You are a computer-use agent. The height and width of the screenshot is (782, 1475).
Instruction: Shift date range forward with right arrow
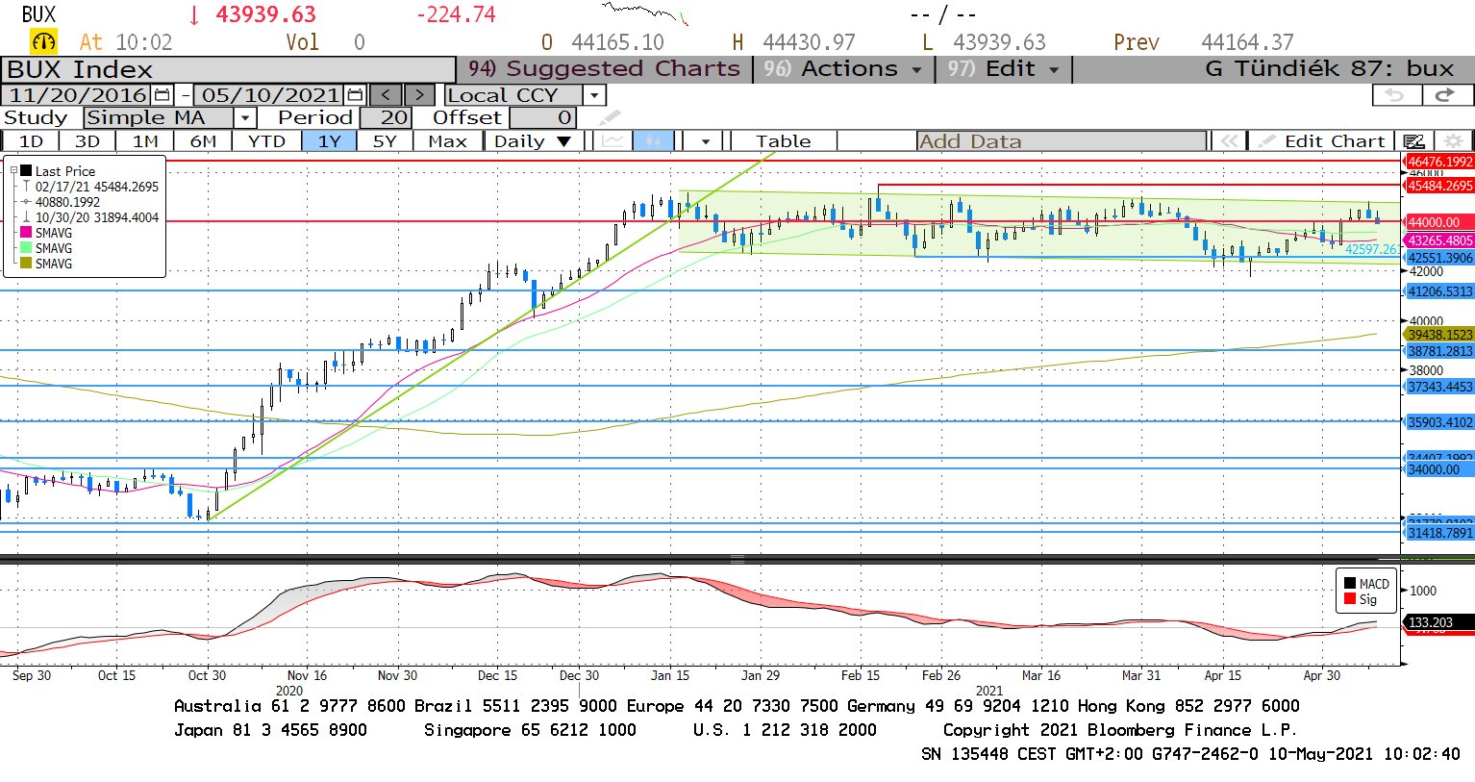point(419,94)
